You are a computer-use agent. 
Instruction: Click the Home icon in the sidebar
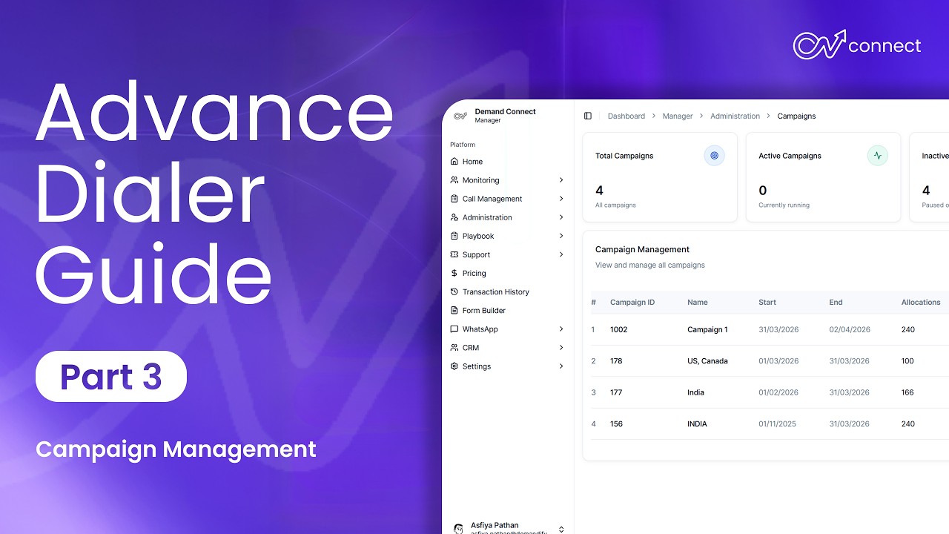tap(454, 162)
